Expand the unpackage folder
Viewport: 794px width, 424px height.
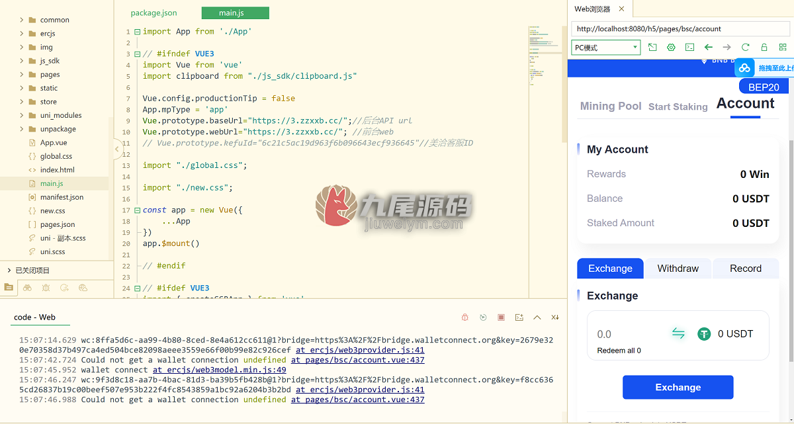[x=22, y=129]
